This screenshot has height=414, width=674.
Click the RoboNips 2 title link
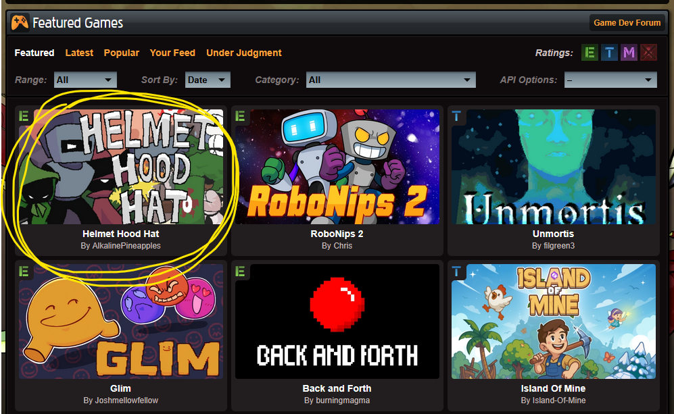coord(337,234)
